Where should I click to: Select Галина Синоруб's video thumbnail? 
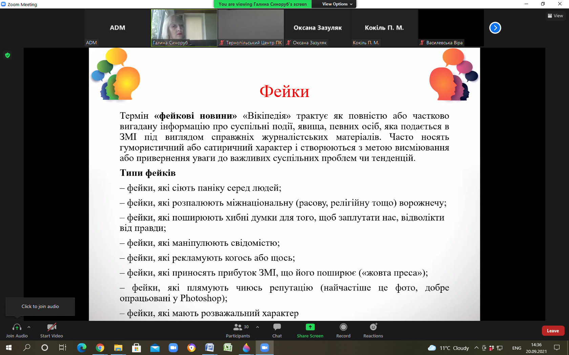184,28
